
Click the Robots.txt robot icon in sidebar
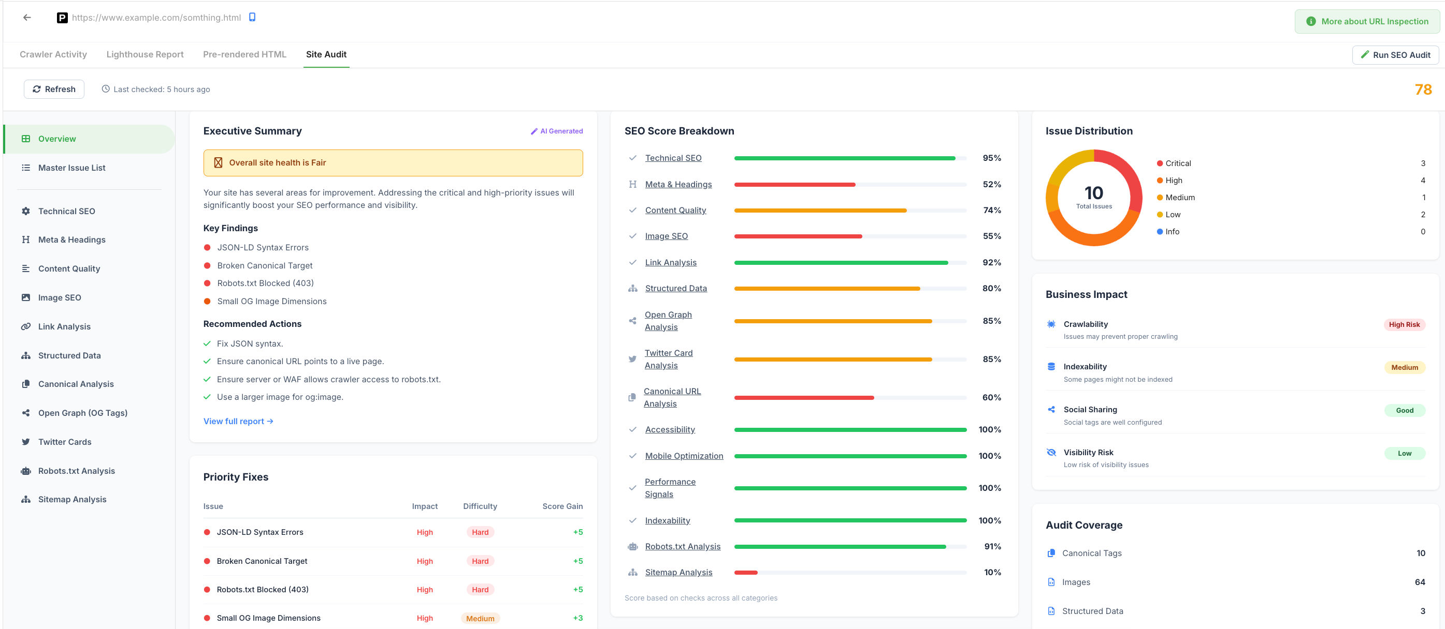point(26,471)
